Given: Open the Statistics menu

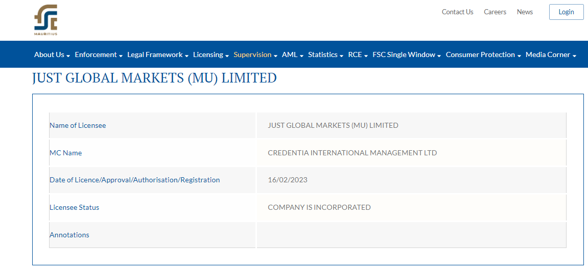Looking at the screenshot, I should [x=323, y=54].
